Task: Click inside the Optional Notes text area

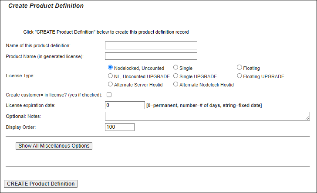Action: click(207, 116)
